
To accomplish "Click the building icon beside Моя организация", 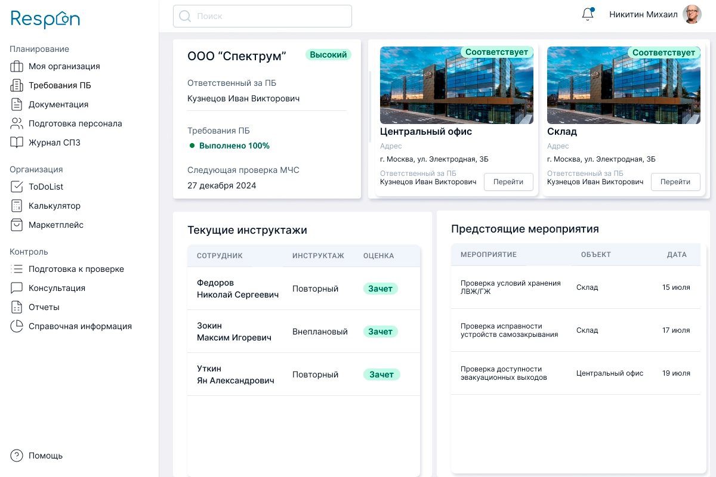I will pyautogui.click(x=17, y=66).
